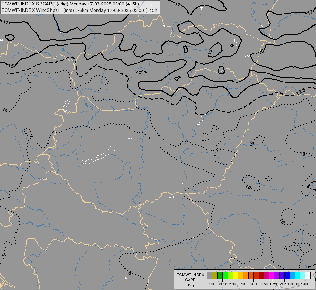Select the olive swatch in the CAPE legend

click(x=215, y=276)
